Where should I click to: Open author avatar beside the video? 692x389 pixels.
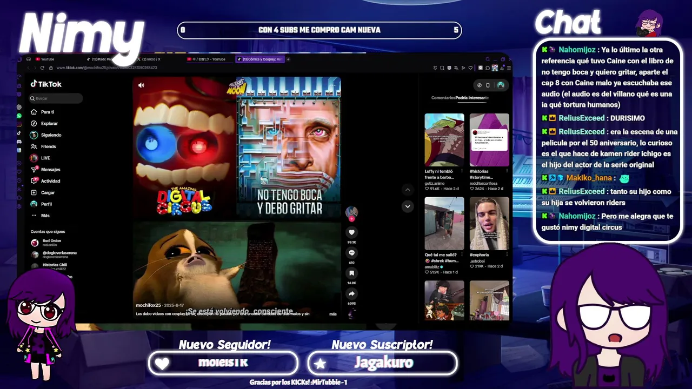(351, 211)
